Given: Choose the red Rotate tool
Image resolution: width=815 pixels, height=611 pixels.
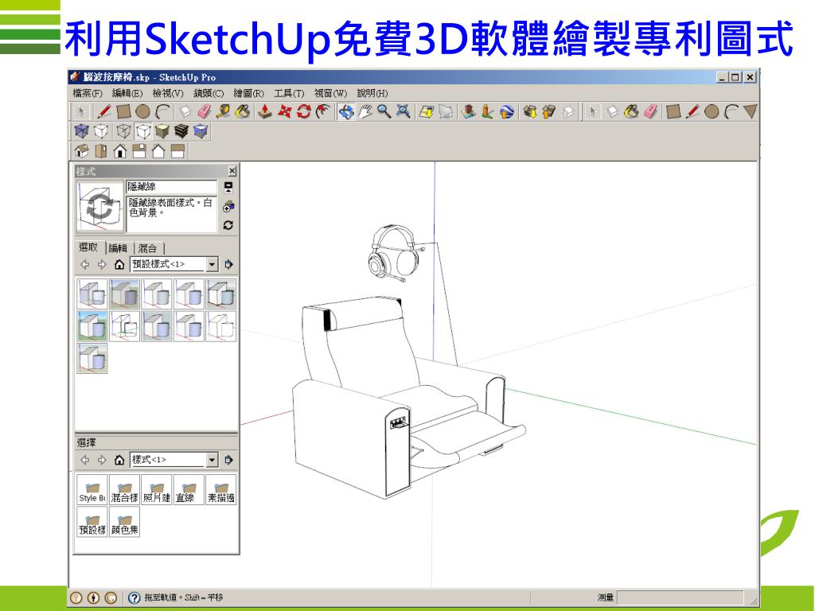Looking at the screenshot, I should (x=303, y=111).
